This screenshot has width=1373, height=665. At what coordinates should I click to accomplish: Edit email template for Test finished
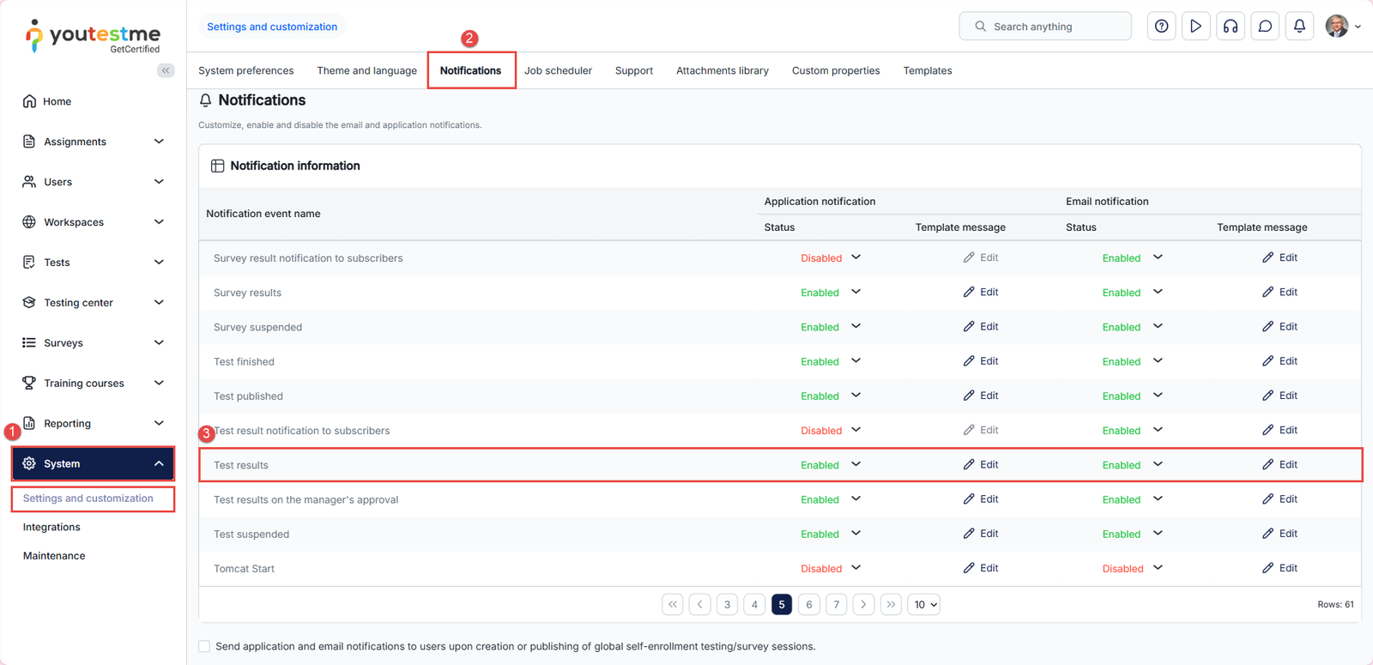(1279, 361)
